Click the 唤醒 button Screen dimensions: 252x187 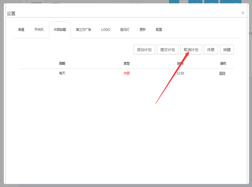click(x=227, y=50)
